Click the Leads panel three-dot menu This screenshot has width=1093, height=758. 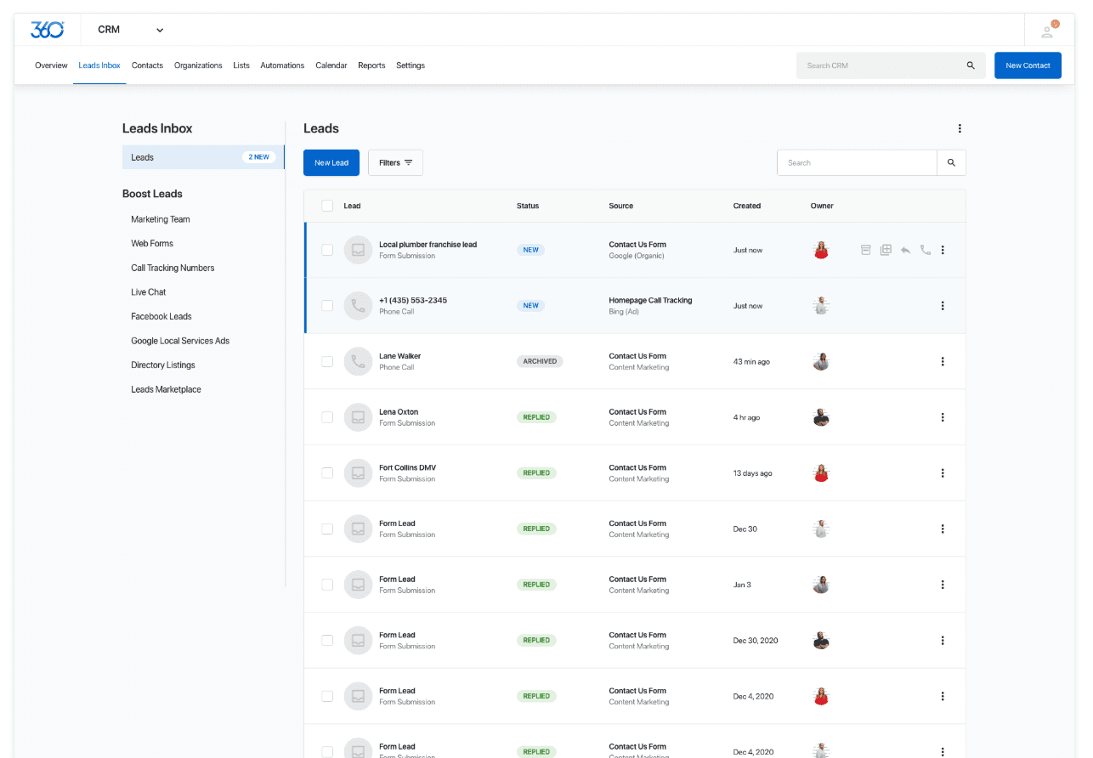coord(960,128)
